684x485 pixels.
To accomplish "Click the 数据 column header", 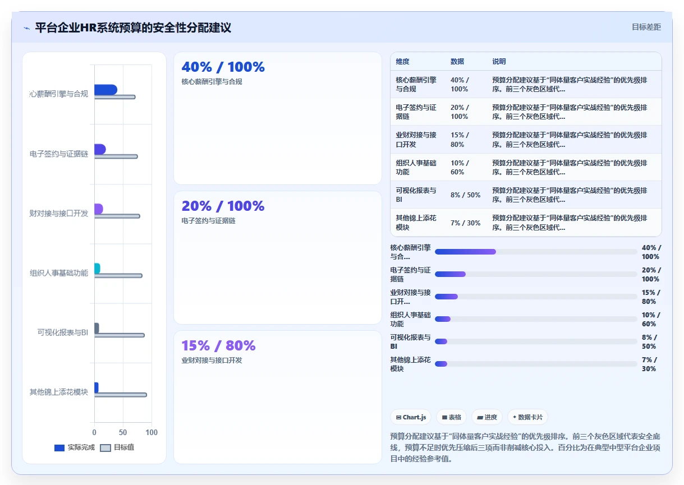I will click(457, 61).
